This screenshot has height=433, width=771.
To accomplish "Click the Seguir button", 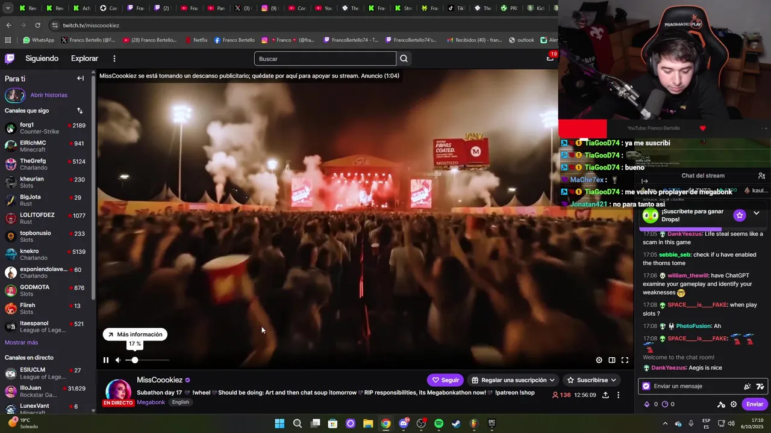I will point(445,380).
